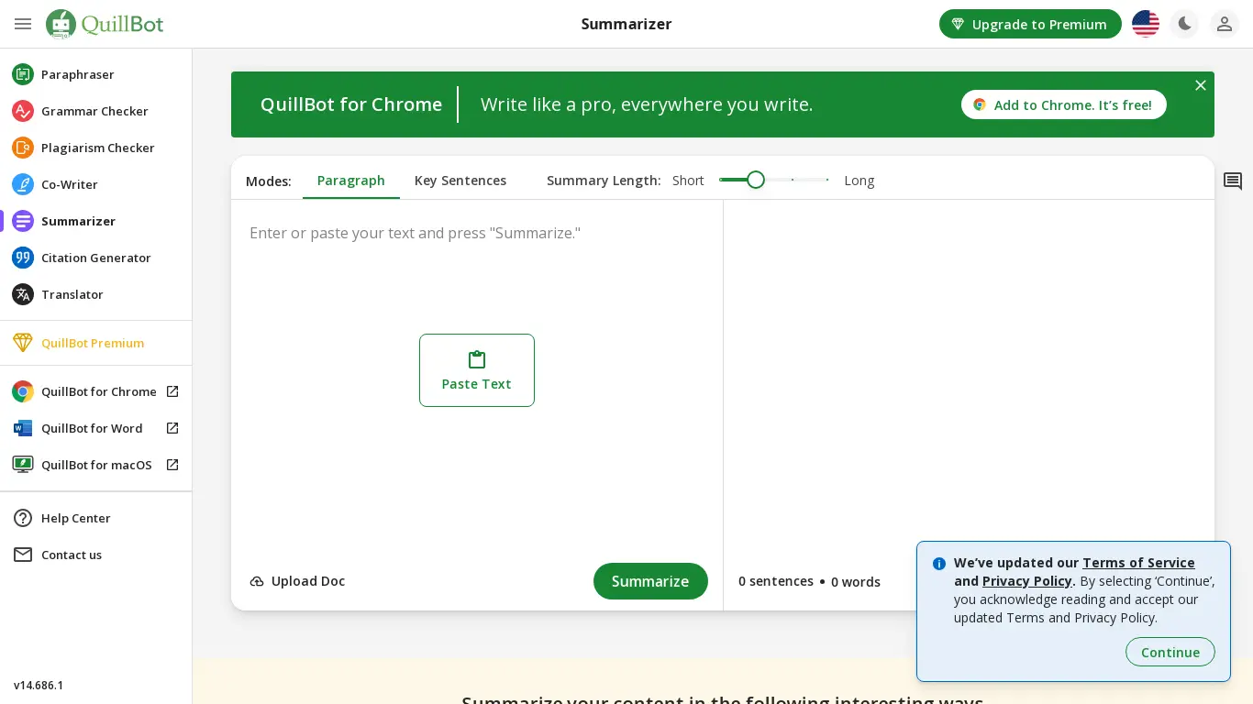Click in the text input area placeholder
Screen dimensions: 1253x704
click(415, 233)
